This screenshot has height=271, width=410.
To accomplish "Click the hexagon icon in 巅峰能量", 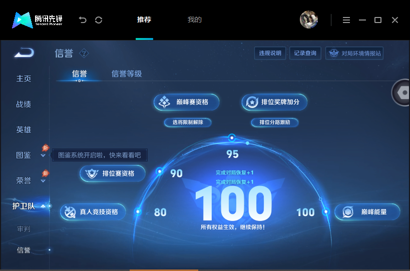I will (348, 211).
